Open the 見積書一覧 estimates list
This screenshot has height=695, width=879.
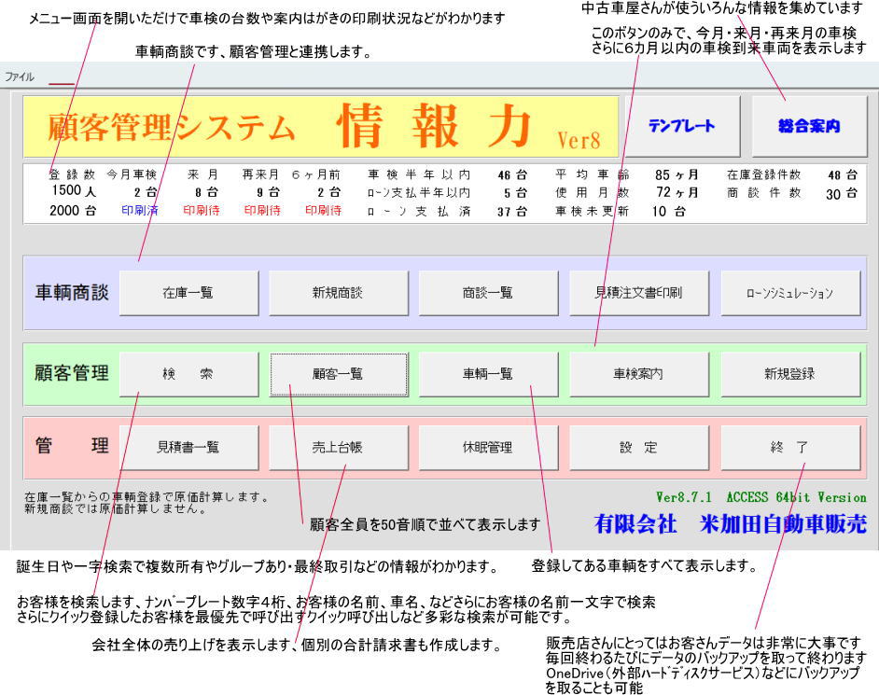tap(188, 448)
